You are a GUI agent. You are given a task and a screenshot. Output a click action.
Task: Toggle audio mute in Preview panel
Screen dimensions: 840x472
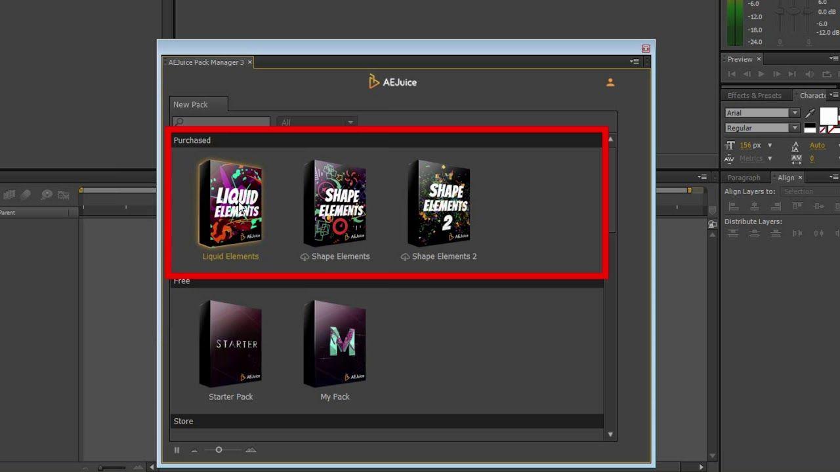tap(809, 75)
